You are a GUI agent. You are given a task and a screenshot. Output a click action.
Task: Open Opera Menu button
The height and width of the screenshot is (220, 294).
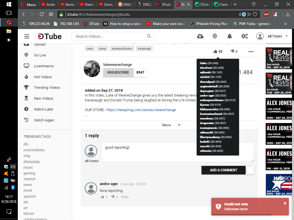click(x=28, y=5)
